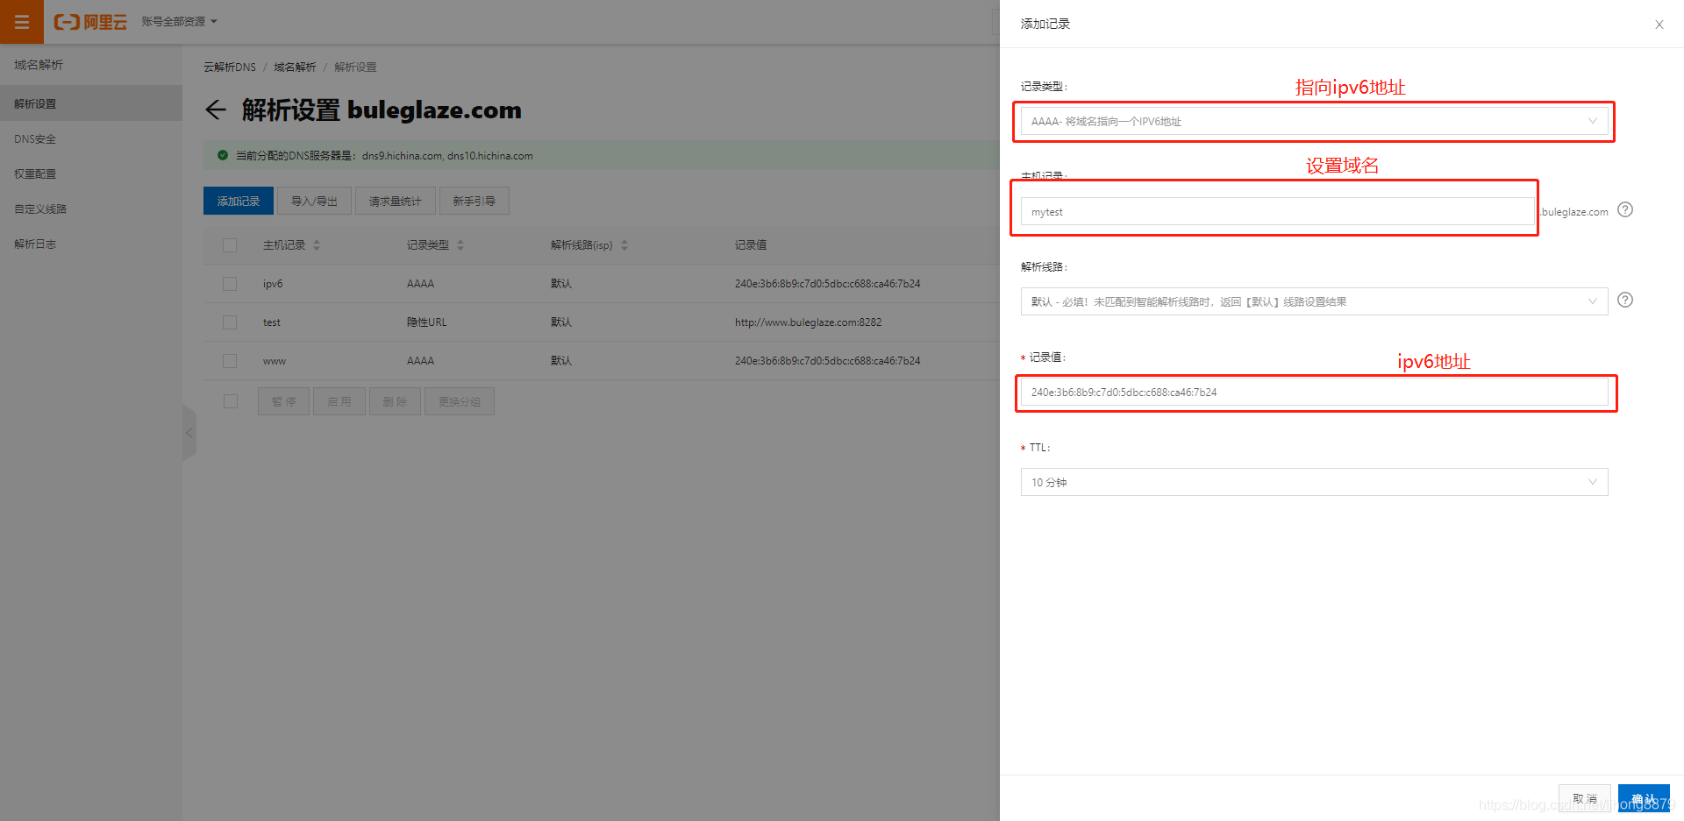
Task: Select the ipv6 record row checkbox
Action: point(230,283)
